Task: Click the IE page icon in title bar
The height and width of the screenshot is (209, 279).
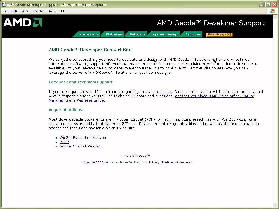Action: coord(4,5)
